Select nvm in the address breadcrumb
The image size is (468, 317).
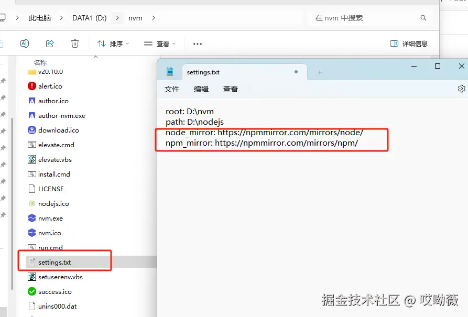click(x=135, y=18)
